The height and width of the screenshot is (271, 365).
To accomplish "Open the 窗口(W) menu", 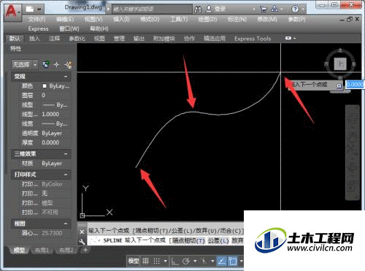I will click(x=69, y=28).
